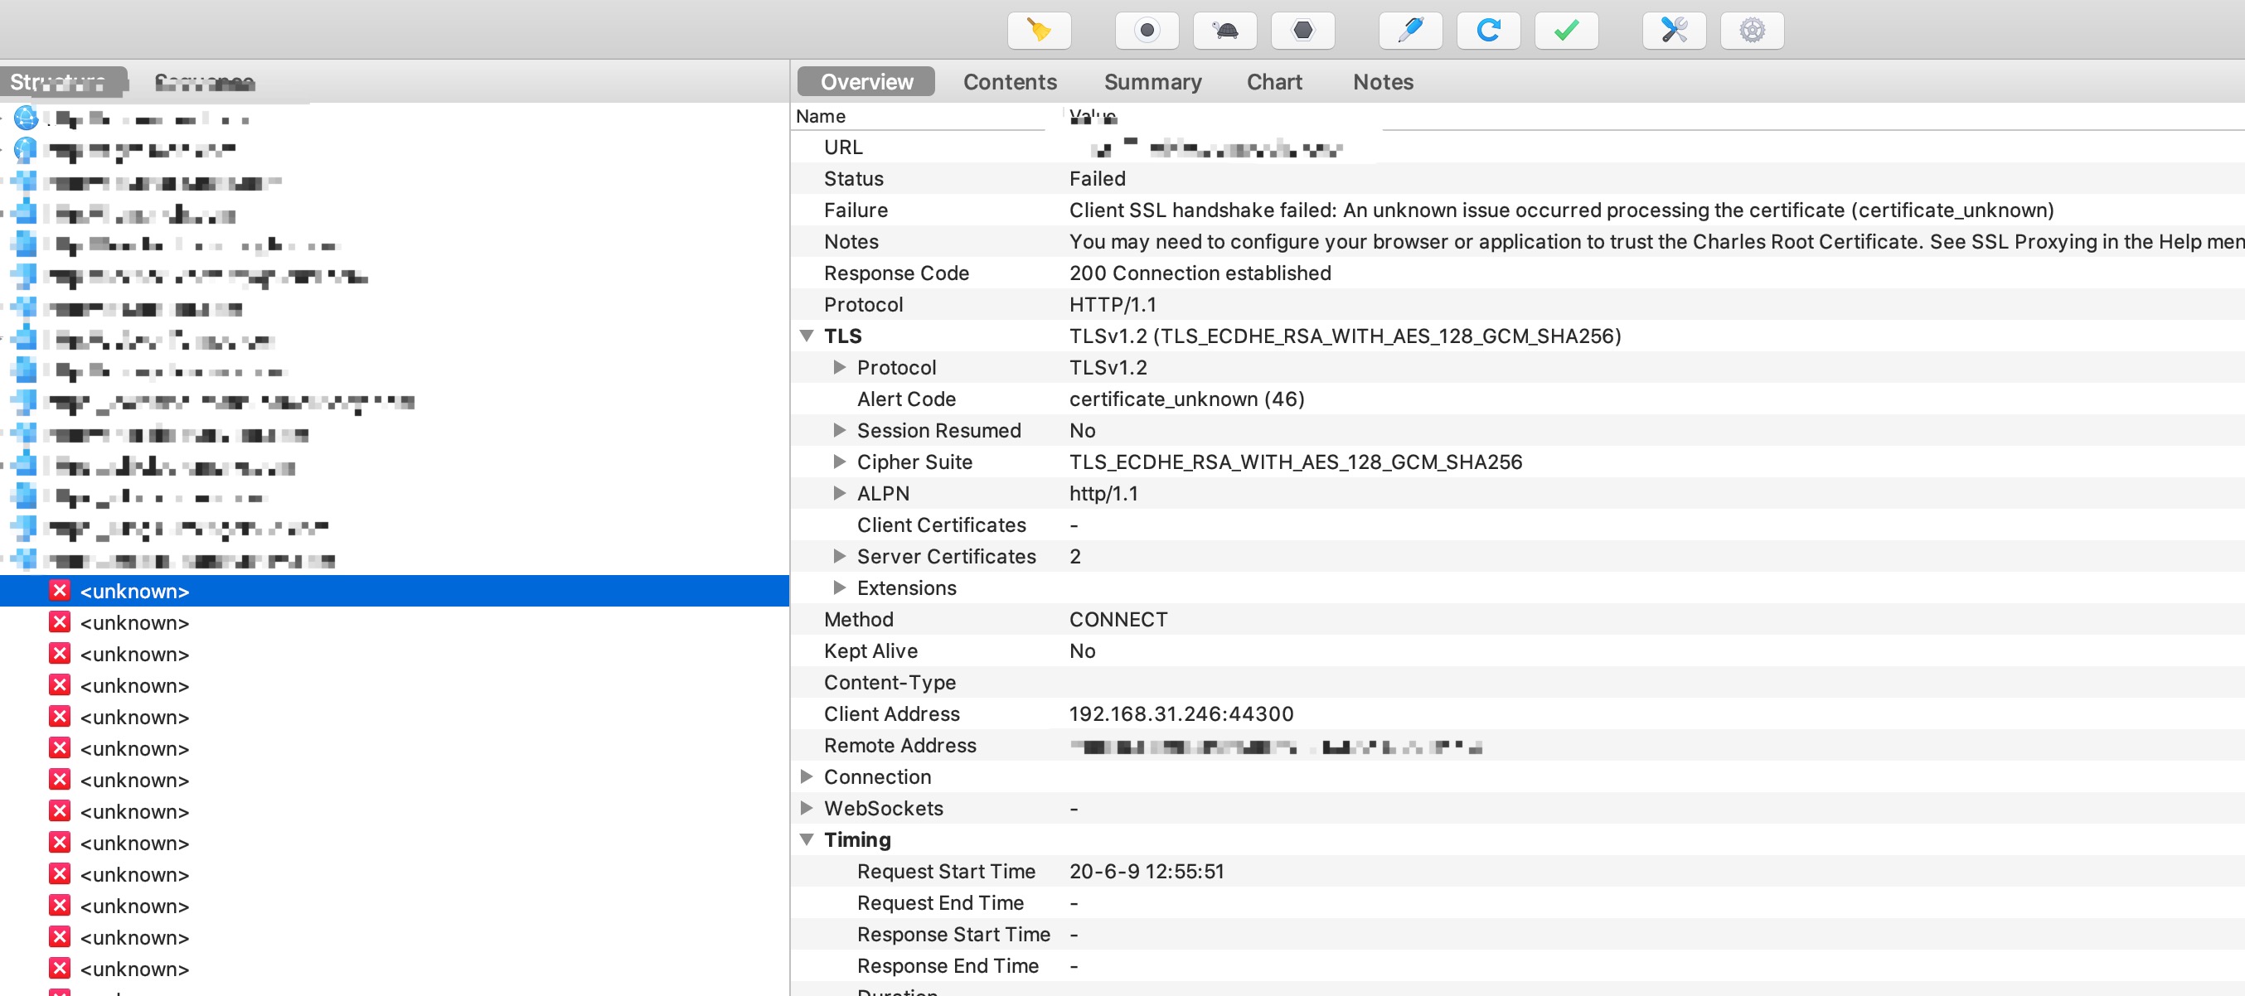
Task: Click the Sequence panel tab
Action: pyautogui.click(x=205, y=80)
